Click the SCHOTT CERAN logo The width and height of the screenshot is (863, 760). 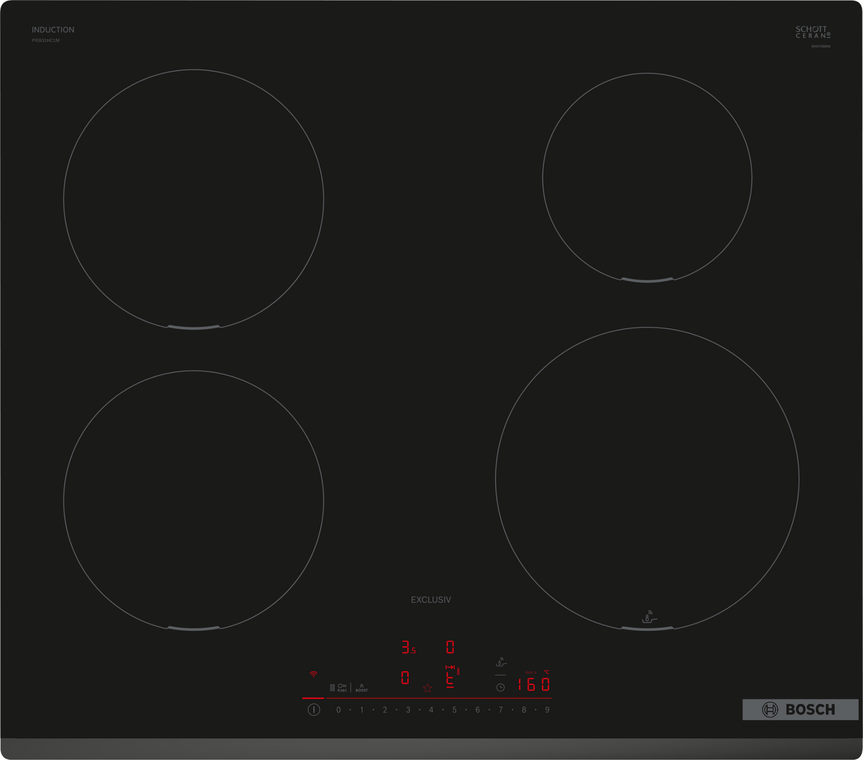(813, 32)
